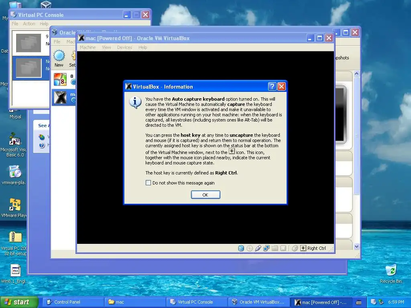The height and width of the screenshot is (308, 411).
Task: Maximize the mac VirtualBox VM window
Action: click(319, 38)
